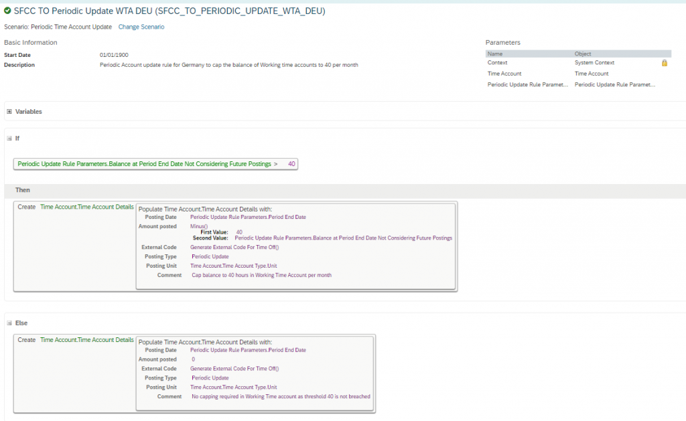Click the value 40 in the If condition
This screenshot has height=421, width=686.
291,164
